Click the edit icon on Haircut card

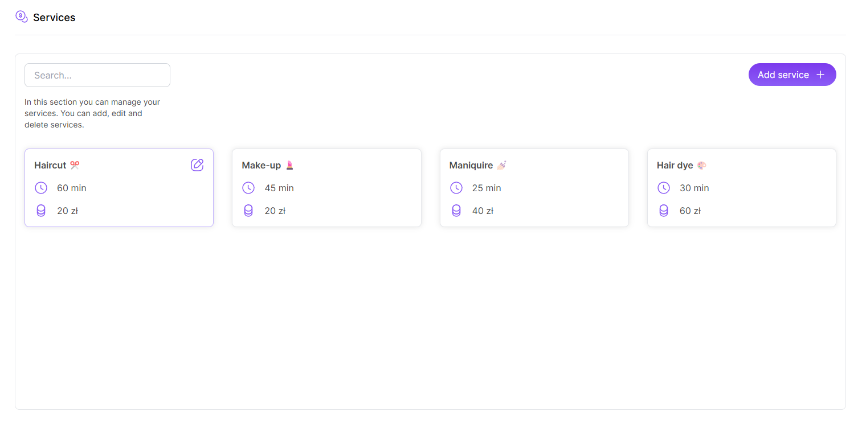197,165
